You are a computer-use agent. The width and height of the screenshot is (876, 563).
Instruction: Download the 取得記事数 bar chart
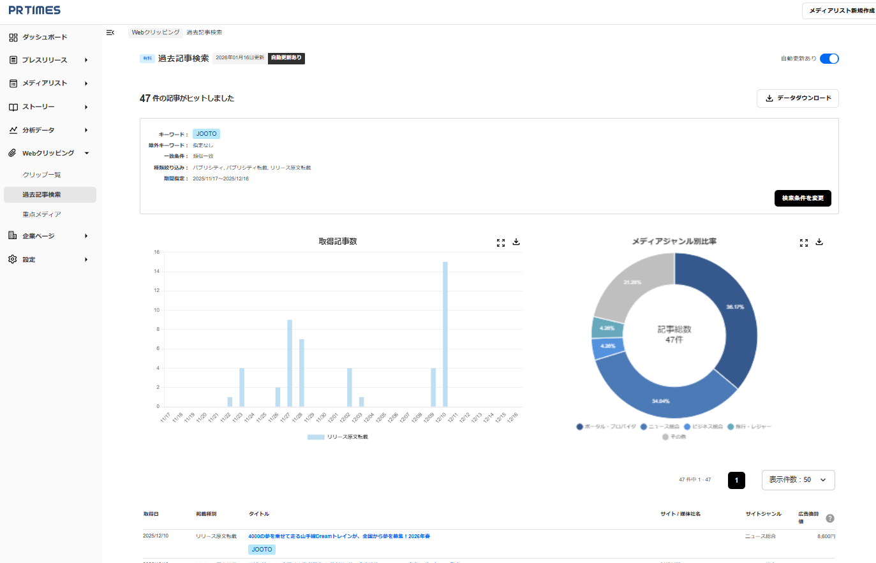(516, 242)
